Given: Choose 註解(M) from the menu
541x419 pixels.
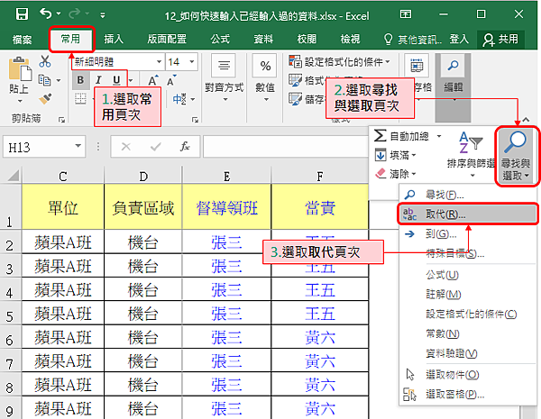Looking at the screenshot, I should [467, 295].
